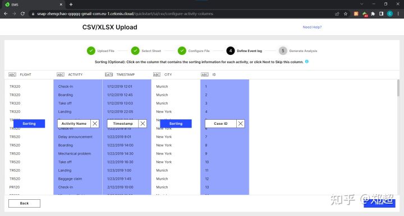Close the EMS browser tab
Viewport: 404px width, 216px height.
coord(61,4)
